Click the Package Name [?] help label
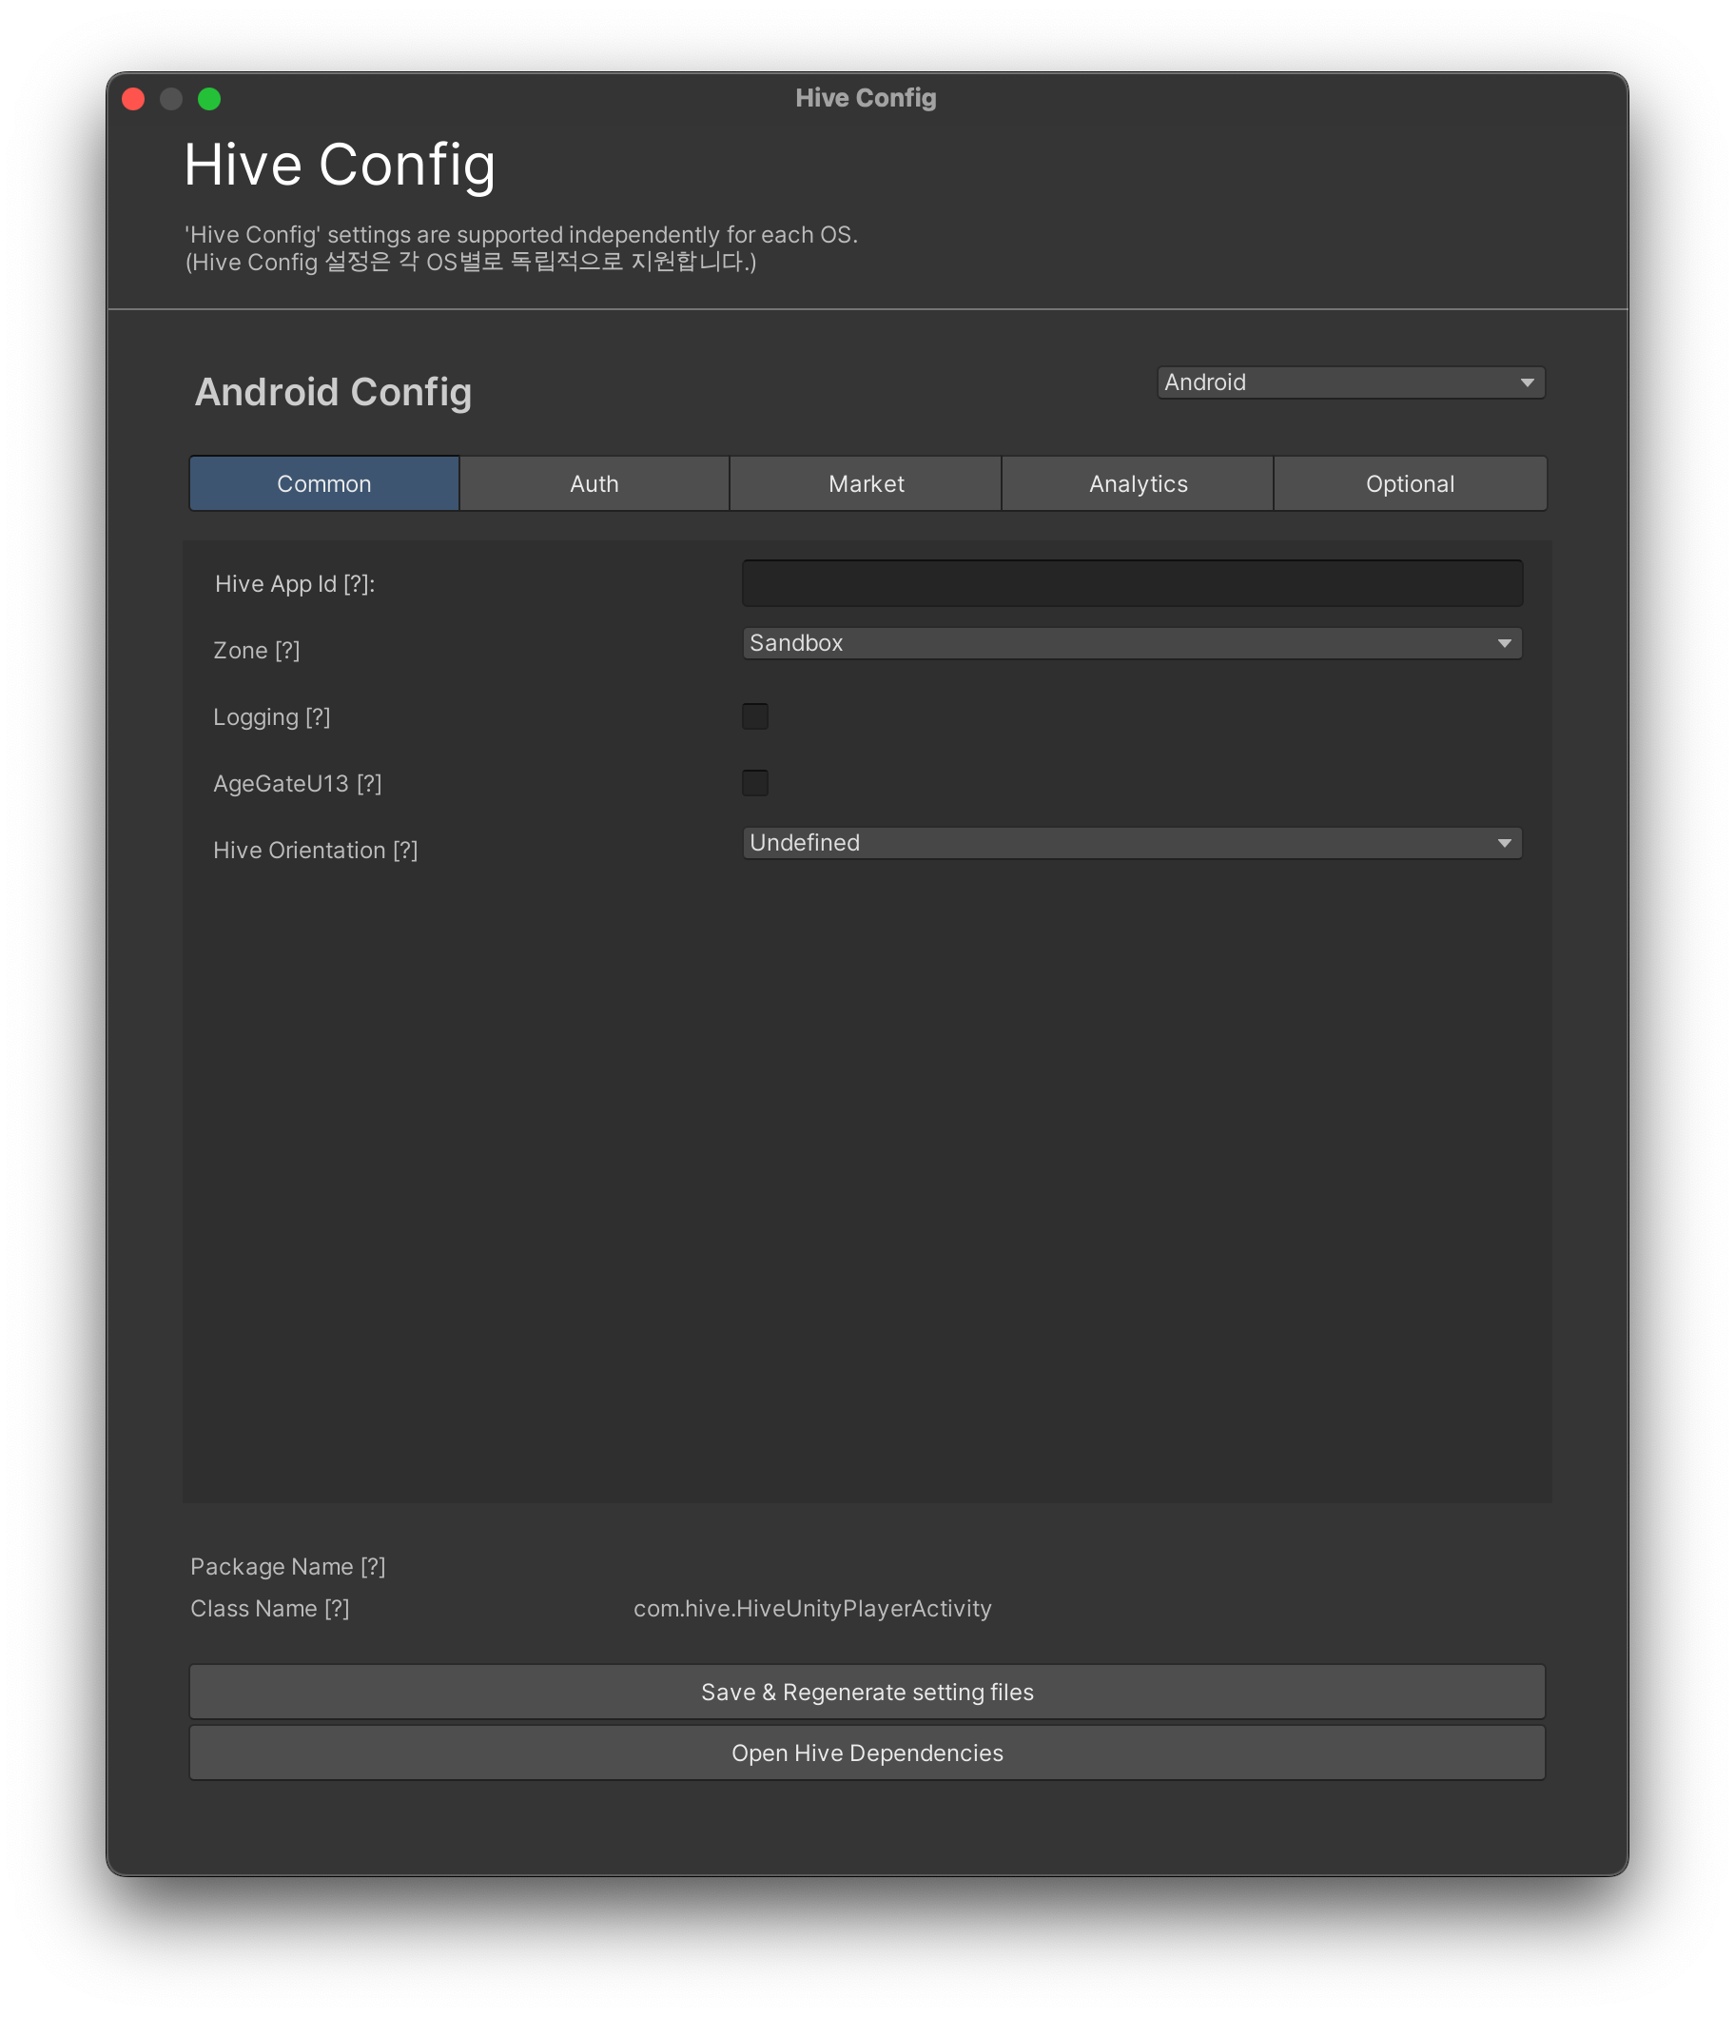Screen dimensions: 1735x2017 288,1566
